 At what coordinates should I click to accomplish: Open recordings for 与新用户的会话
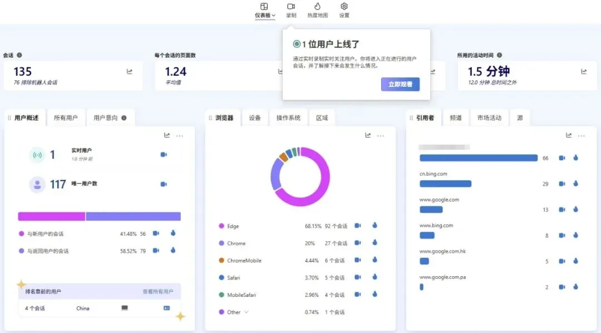point(156,234)
